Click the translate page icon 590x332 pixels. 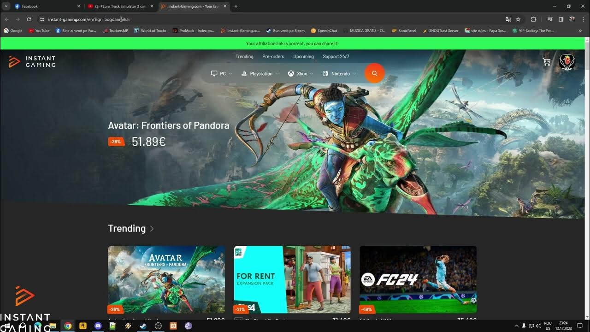[508, 19]
